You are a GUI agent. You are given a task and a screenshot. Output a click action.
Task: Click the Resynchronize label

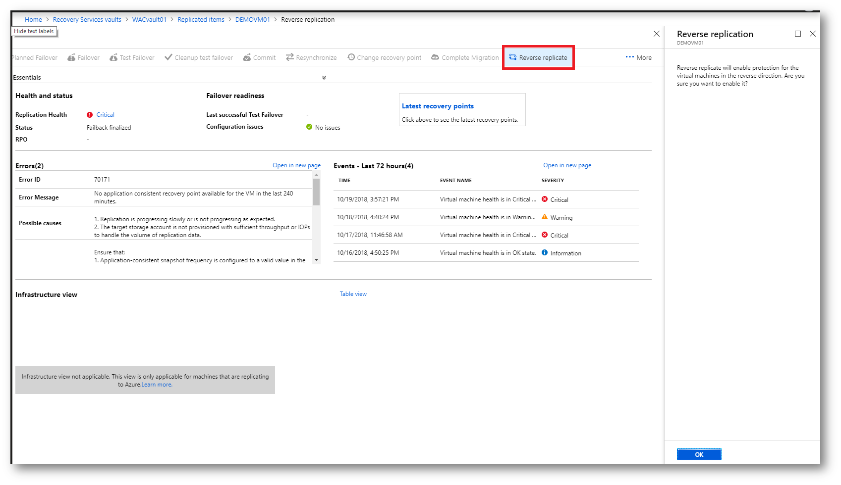tap(317, 58)
